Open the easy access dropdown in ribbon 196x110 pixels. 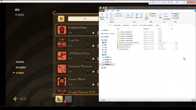point(153,16)
